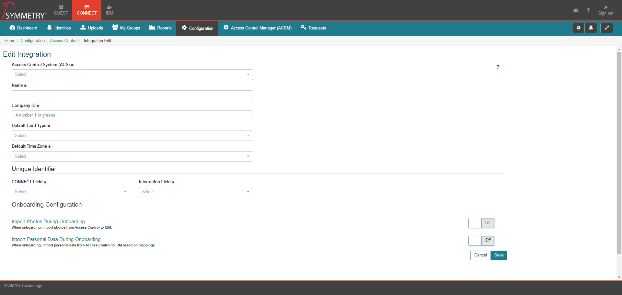This screenshot has height=295, width=622.
Task: Click the Name input field
Action: pyautogui.click(x=132, y=95)
